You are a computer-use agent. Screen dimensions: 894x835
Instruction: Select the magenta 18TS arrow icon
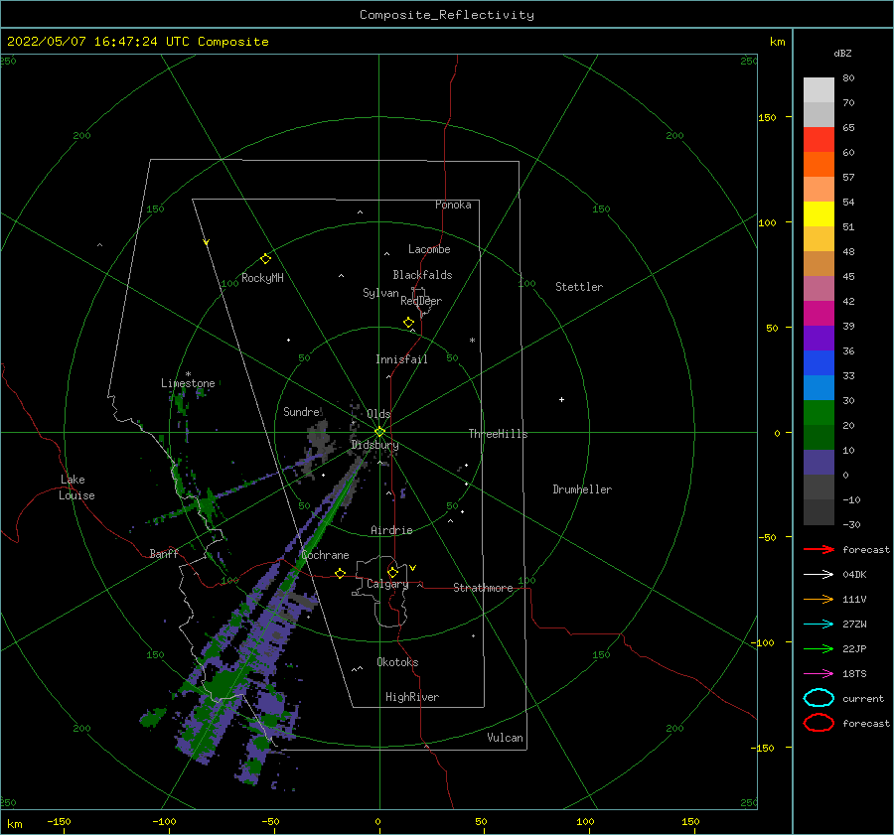(x=819, y=674)
